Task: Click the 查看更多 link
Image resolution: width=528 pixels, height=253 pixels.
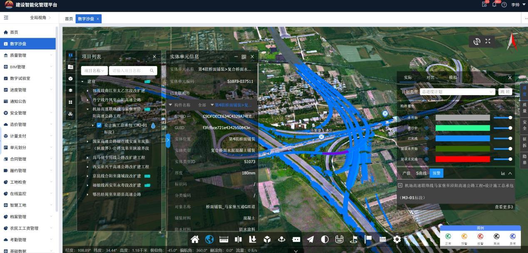Action: point(504,206)
